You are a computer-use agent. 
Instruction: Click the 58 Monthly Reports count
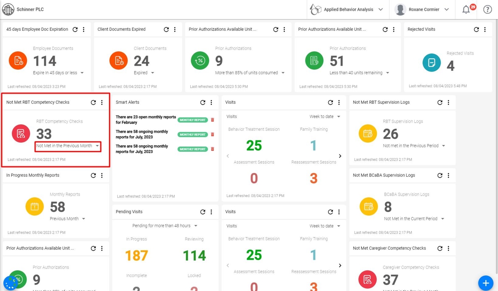(x=57, y=207)
